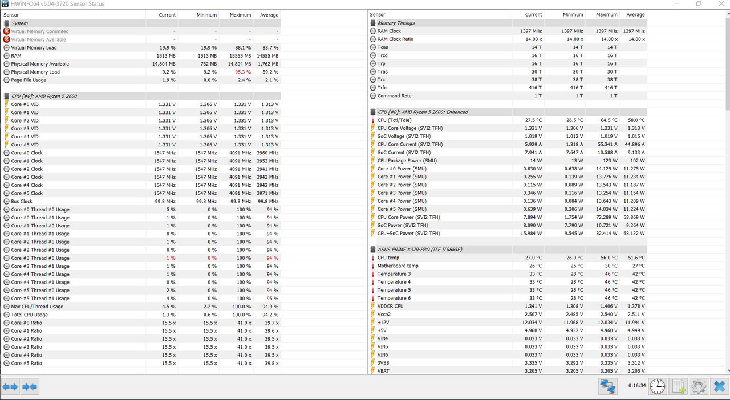Select left CPU [#0]: AMD Ryzen 5 2600 header
The height and width of the screenshot is (400, 730).
(x=141, y=96)
